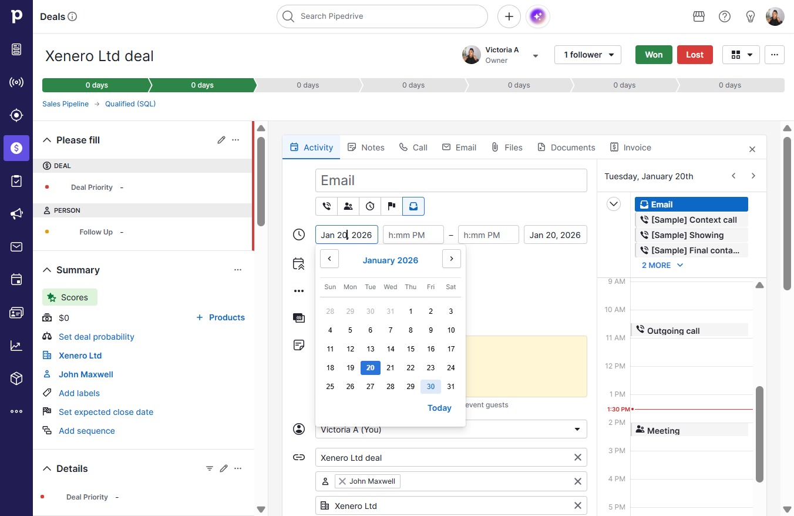Click the day schedule scrollbar thumb
The width and height of the screenshot is (794, 516).
click(760, 434)
